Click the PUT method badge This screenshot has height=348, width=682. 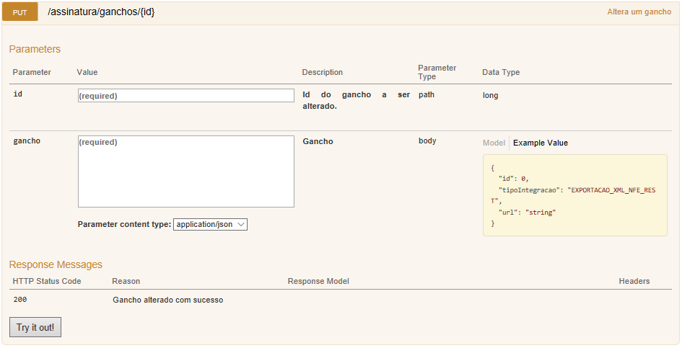[19, 13]
